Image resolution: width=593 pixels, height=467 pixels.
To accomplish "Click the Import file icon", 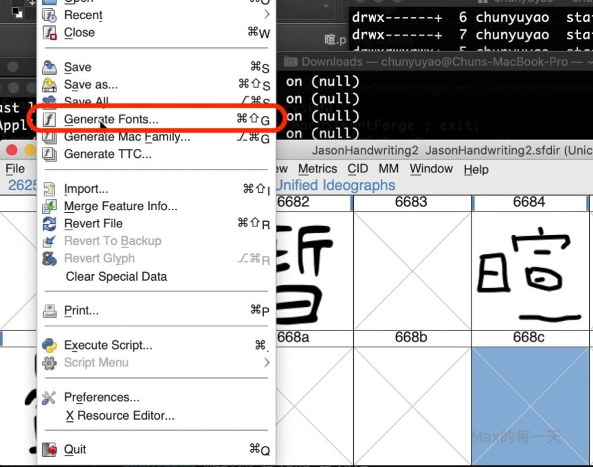I will point(50,189).
